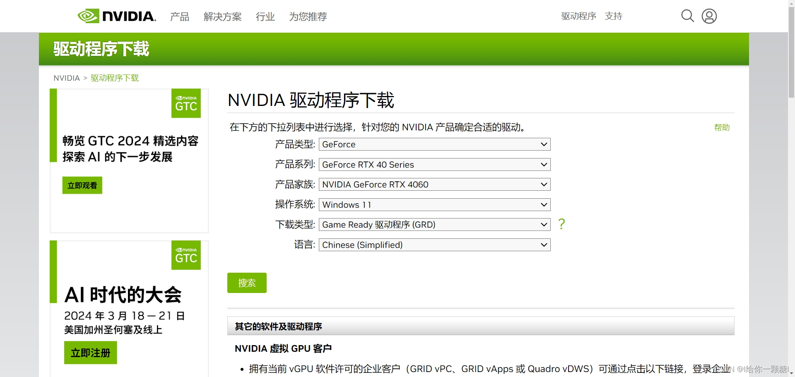Screen dimensions: 795x377
Task: Expand the 产品家族 RTX 4060 dropdown
Action: pos(434,185)
